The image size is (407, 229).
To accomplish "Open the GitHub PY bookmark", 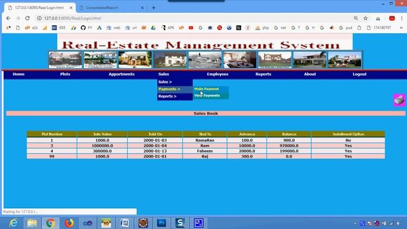I will pyautogui.click(x=86, y=27).
